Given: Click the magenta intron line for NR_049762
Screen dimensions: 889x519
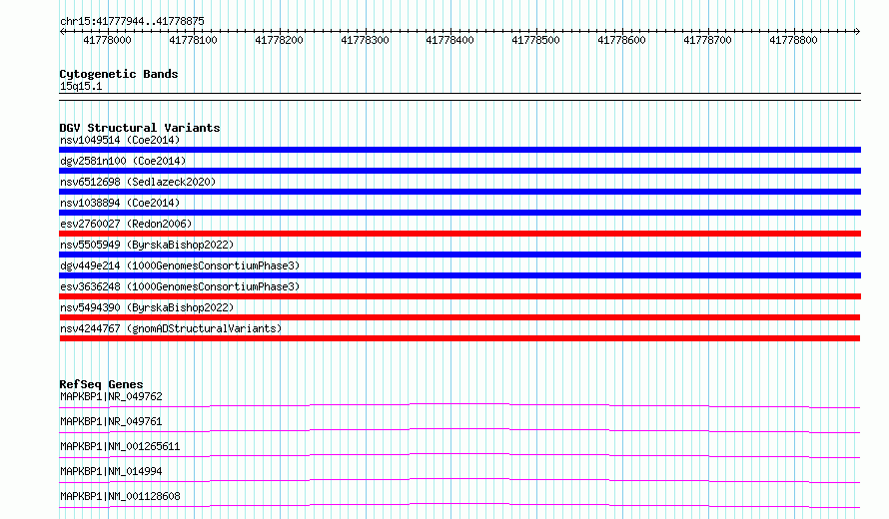Looking at the screenshot, I should pos(459,404).
